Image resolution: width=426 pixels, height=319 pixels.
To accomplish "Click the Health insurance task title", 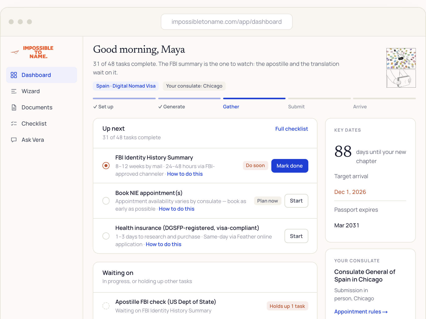I will (187, 228).
